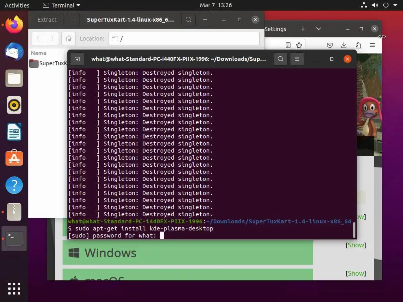
Task: Select the SuperTuxKart folder in archive list
Action: [48, 63]
